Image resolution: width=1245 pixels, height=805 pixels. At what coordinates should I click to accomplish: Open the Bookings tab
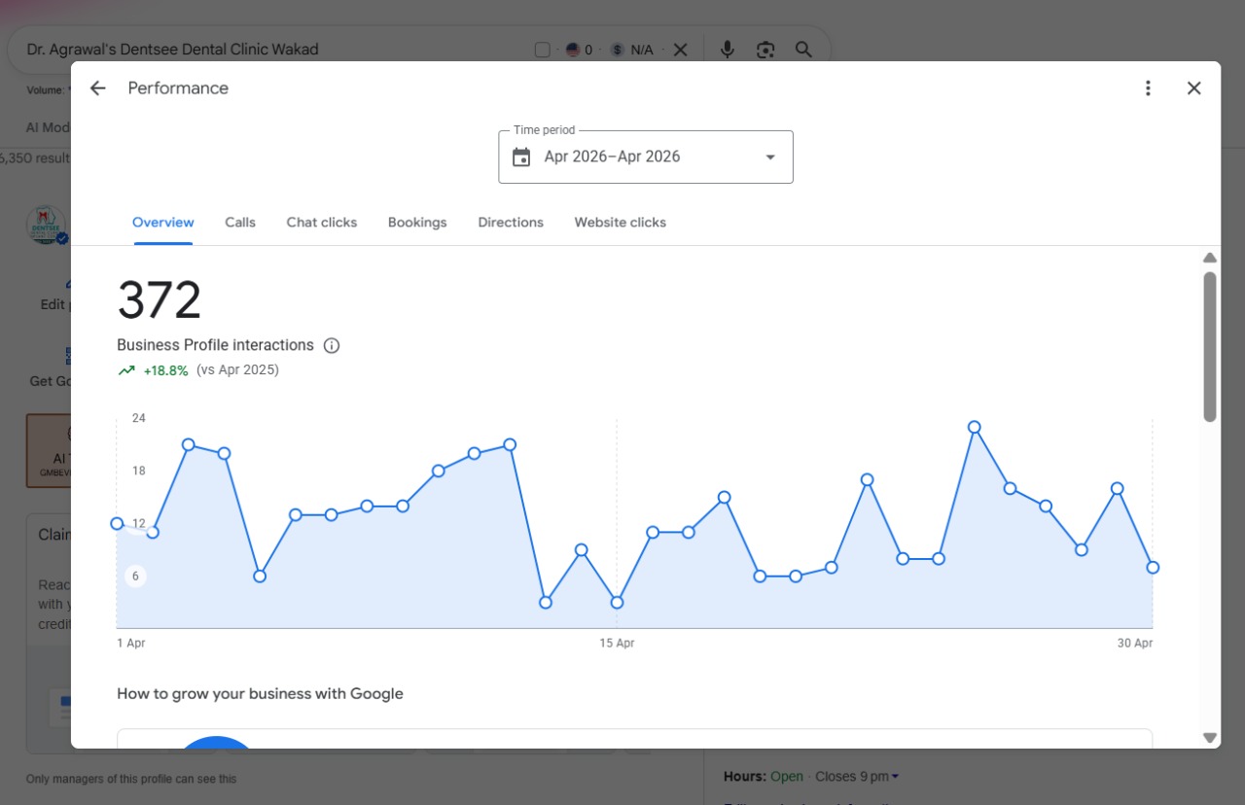(417, 223)
